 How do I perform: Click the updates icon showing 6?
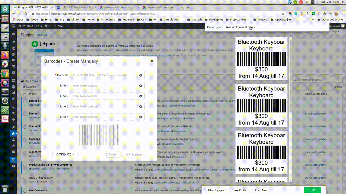[x=39, y=26]
